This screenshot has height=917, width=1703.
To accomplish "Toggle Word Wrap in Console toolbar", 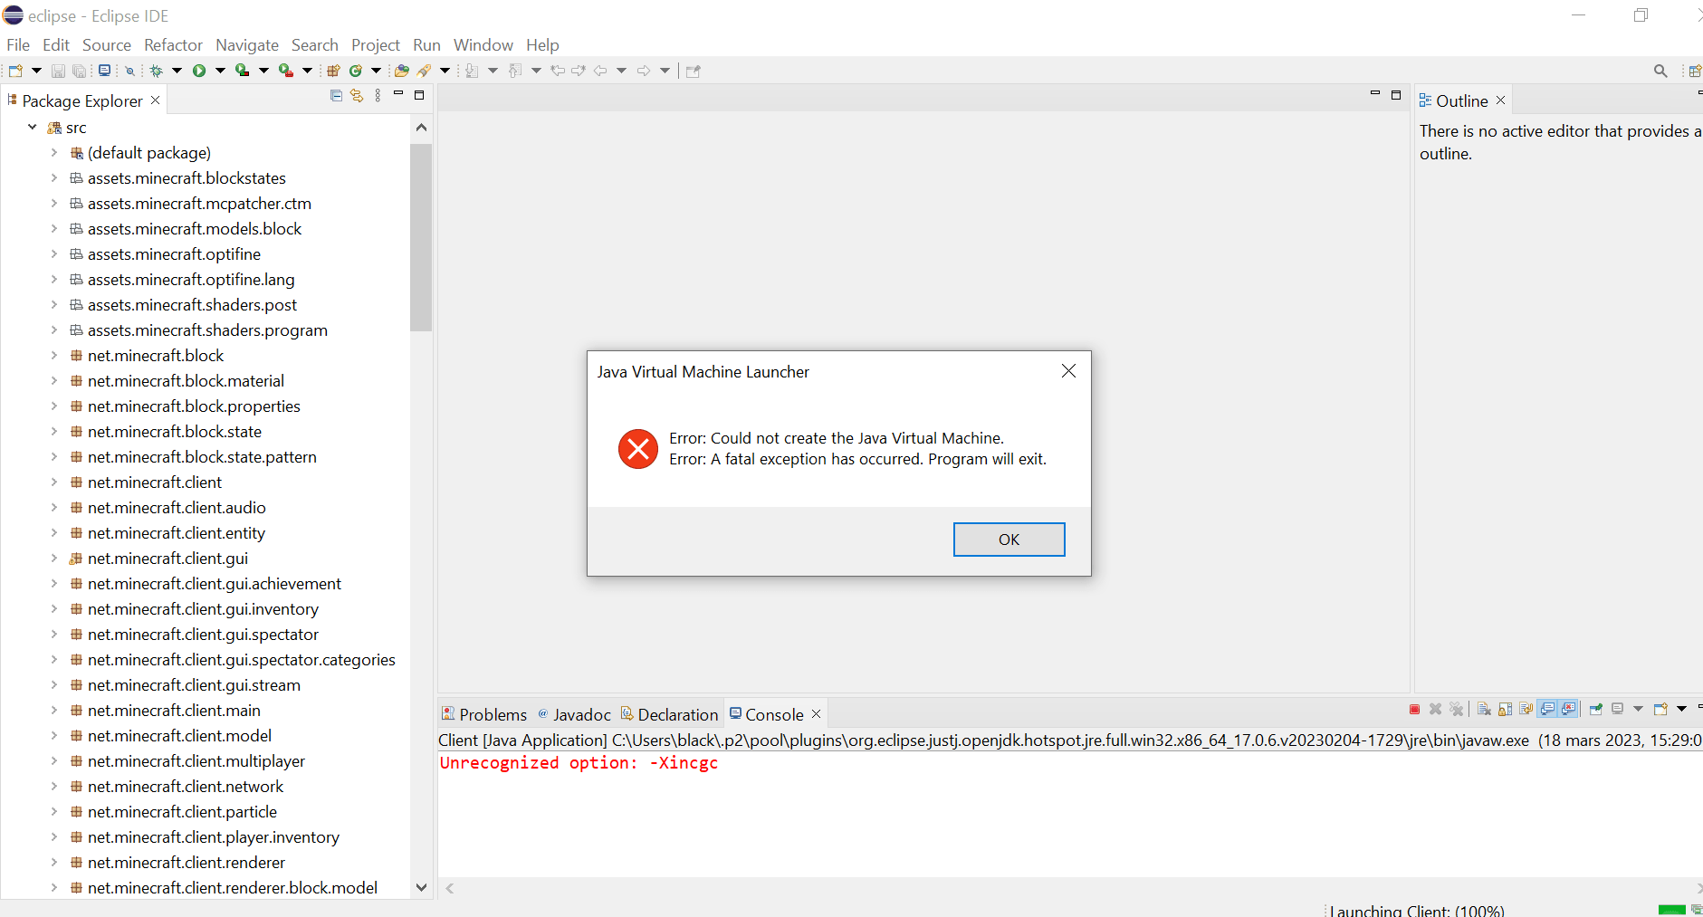I will click(1526, 709).
